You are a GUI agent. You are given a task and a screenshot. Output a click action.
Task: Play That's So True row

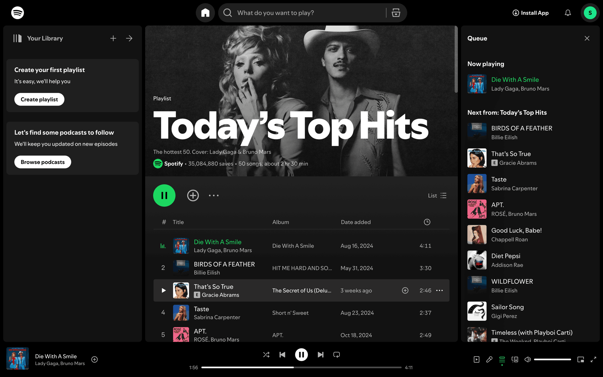pyautogui.click(x=163, y=291)
